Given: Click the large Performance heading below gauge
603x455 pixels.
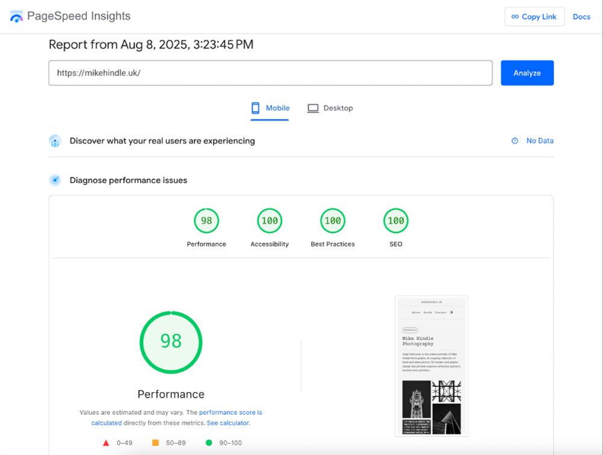Looking at the screenshot, I should (171, 394).
